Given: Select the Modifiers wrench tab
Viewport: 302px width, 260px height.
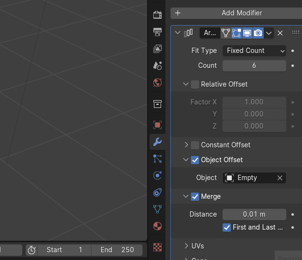Looking at the screenshot, I should tap(157, 142).
